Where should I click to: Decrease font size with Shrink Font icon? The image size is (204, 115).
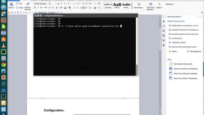[x=62, y=4]
